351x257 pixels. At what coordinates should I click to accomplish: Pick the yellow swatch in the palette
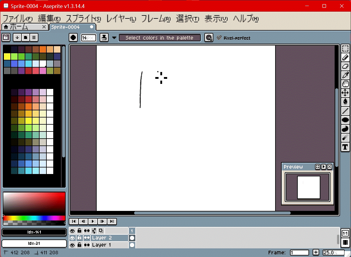coord(7,56)
